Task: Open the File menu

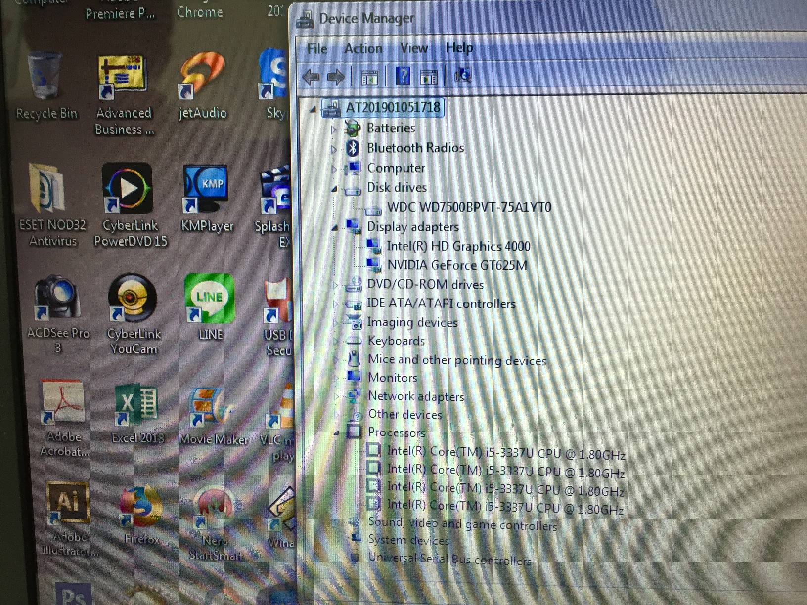Action: tap(317, 49)
